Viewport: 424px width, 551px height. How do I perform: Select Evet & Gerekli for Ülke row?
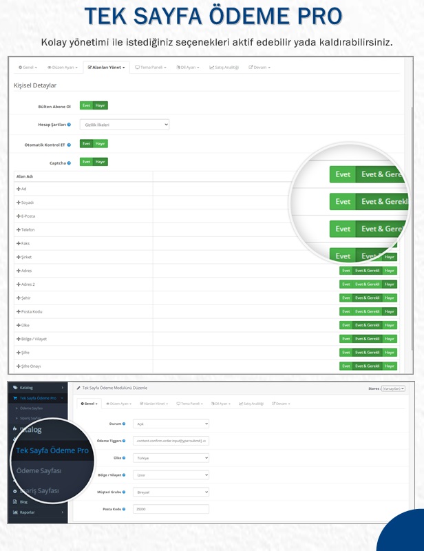367,325
